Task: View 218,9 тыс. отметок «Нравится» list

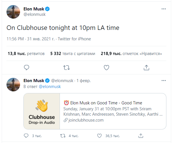Action: point(131,53)
